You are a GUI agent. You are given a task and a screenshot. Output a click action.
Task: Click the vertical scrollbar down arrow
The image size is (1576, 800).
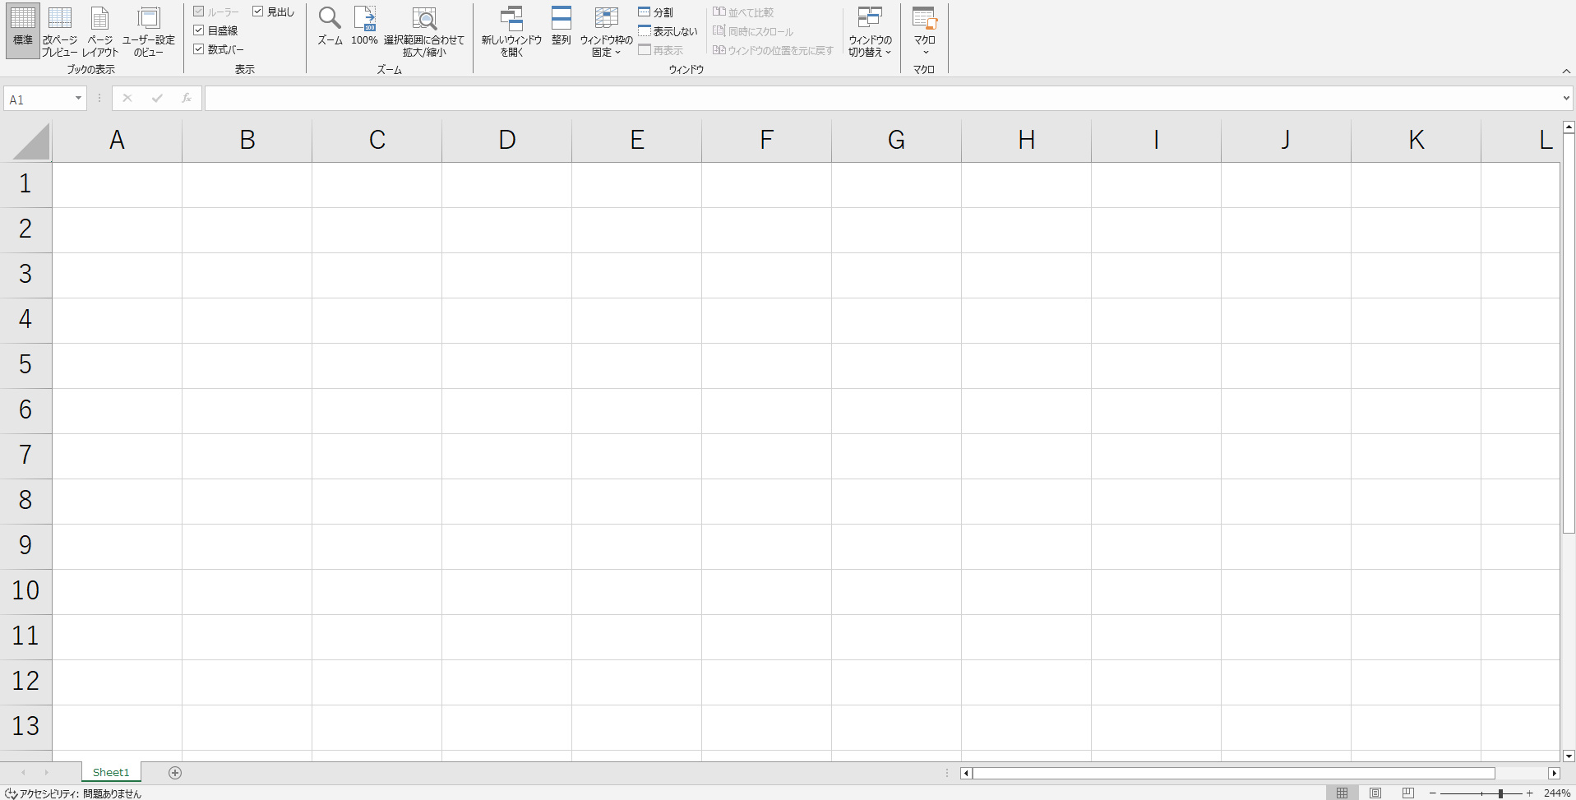coord(1569,756)
